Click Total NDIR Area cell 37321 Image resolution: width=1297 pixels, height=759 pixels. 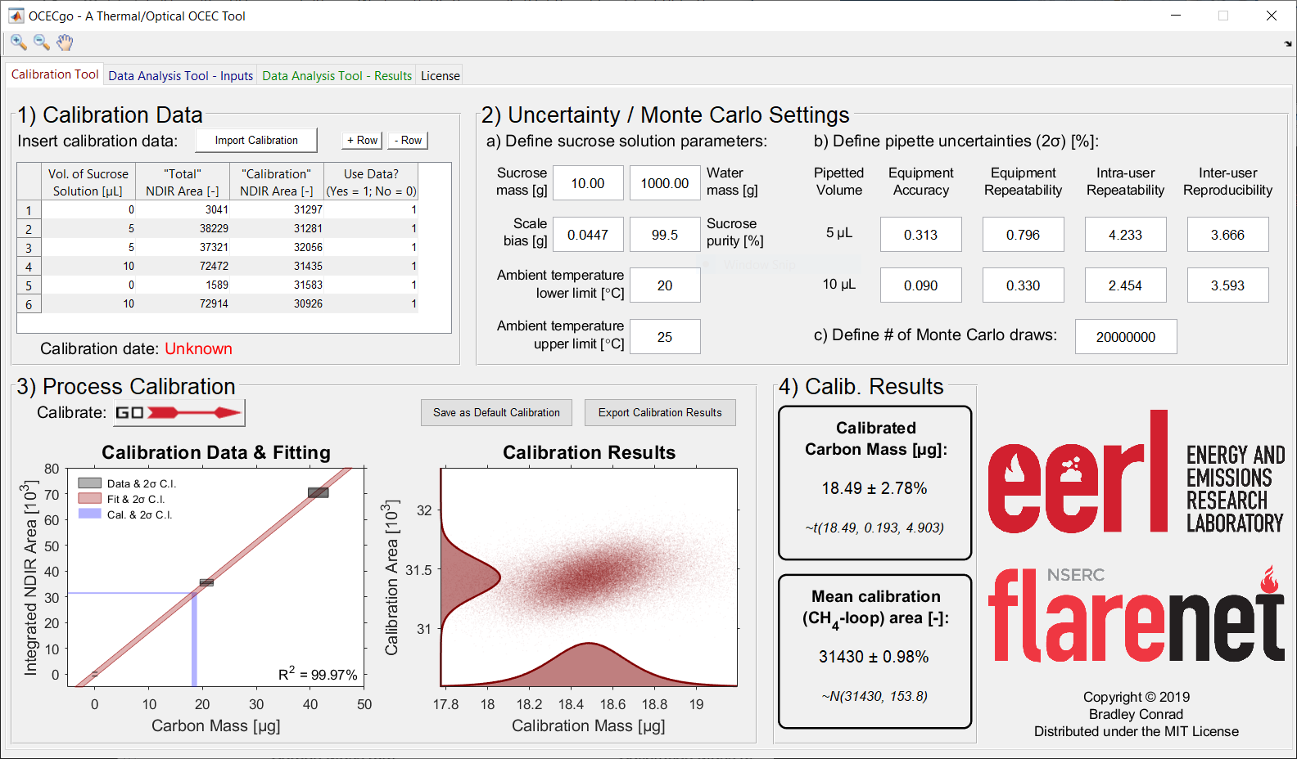[183, 248]
